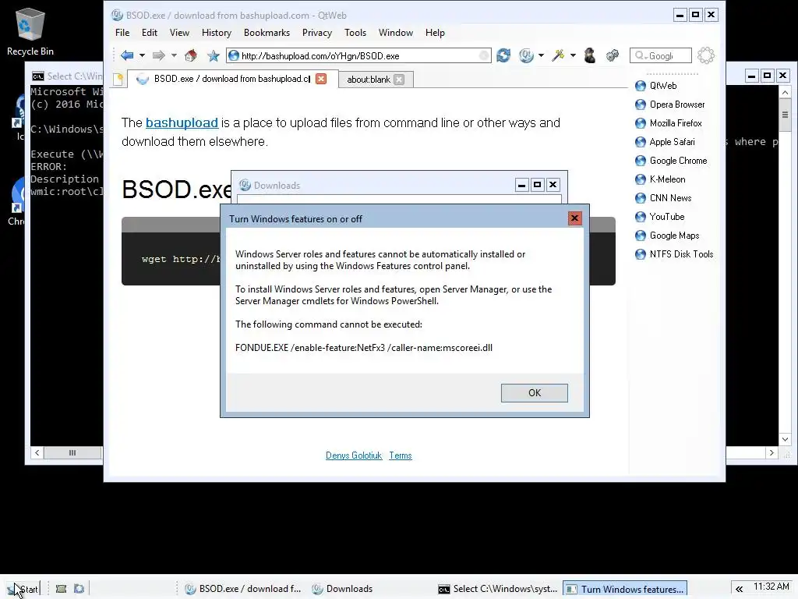The height and width of the screenshot is (599, 798).
Task: Toggle private browsing agent icon
Action: (x=590, y=55)
